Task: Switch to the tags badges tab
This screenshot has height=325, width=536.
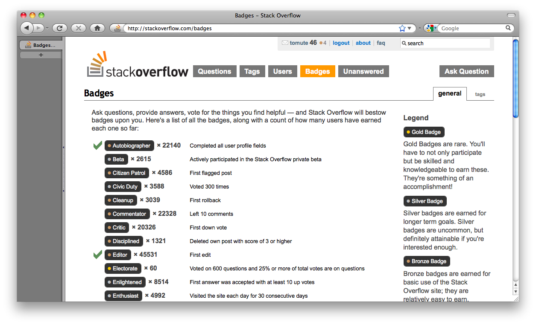Action: [x=480, y=94]
